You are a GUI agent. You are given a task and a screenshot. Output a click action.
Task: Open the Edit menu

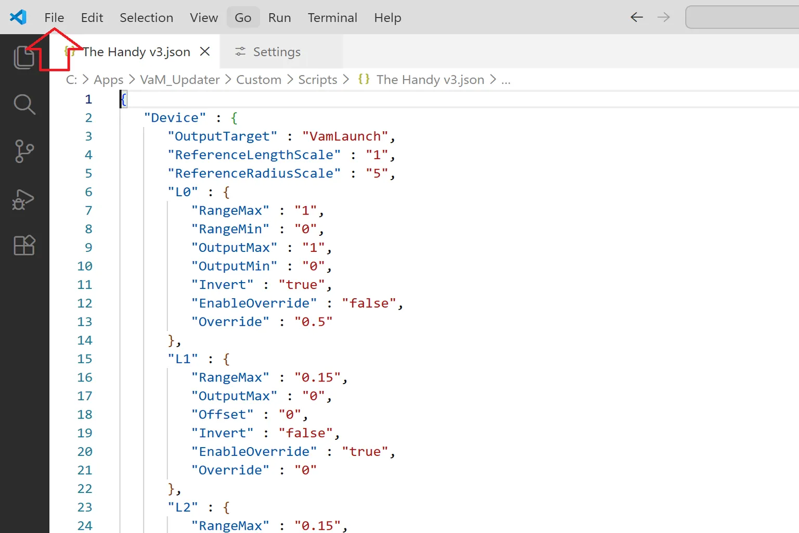click(x=92, y=18)
